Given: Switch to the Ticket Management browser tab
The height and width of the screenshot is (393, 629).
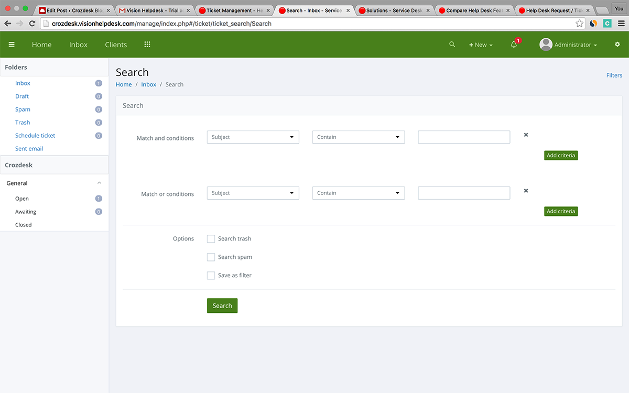Looking at the screenshot, I should [x=234, y=10].
